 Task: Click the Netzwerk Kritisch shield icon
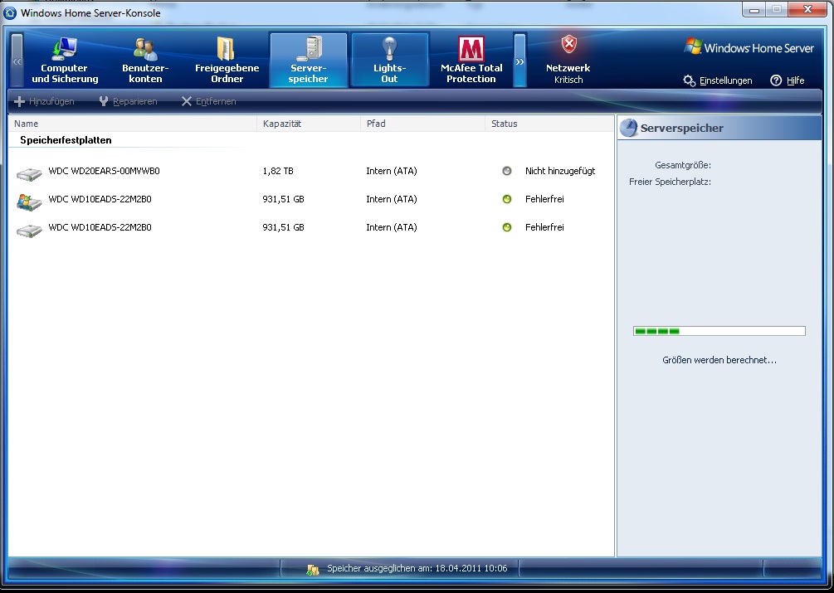click(569, 45)
